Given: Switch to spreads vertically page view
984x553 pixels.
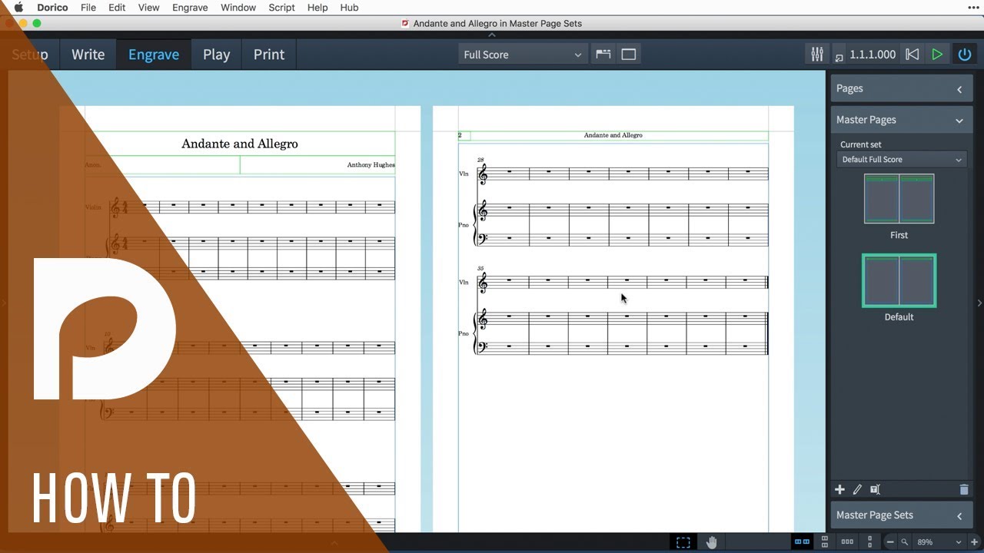Looking at the screenshot, I should [x=824, y=541].
